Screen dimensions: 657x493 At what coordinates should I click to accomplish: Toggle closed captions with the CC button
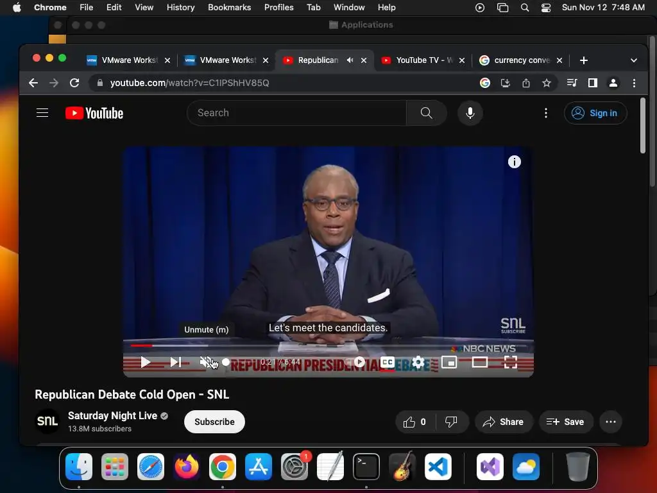(388, 362)
